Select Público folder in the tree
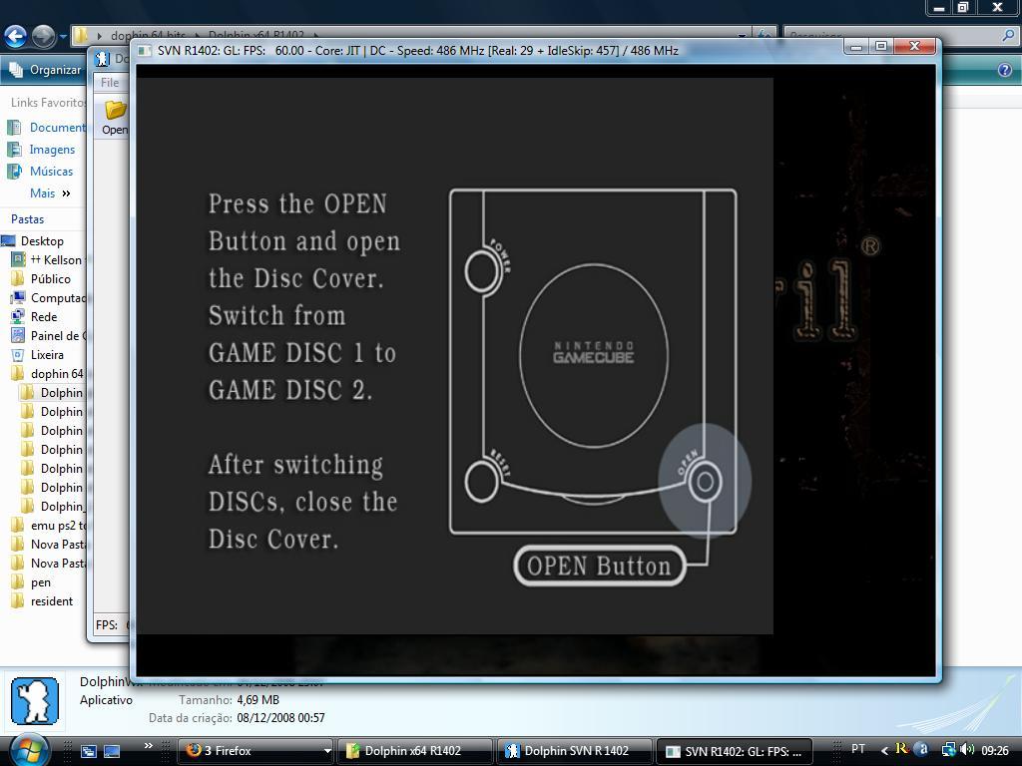This screenshot has height=766, width=1022. pyautogui.click(x=41, y=279)
